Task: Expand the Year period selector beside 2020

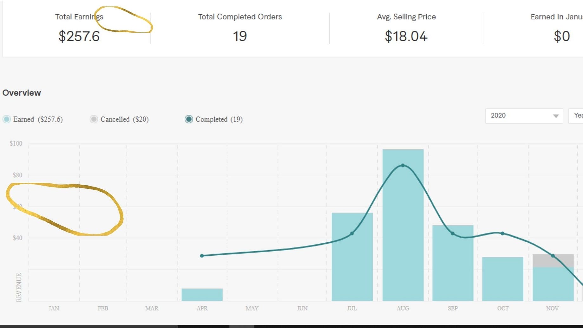Action: (576, 116)
